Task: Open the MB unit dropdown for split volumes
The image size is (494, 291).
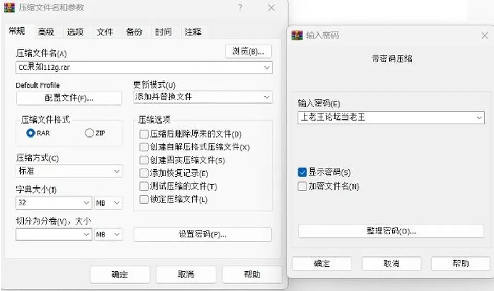Action: (108, 234)
